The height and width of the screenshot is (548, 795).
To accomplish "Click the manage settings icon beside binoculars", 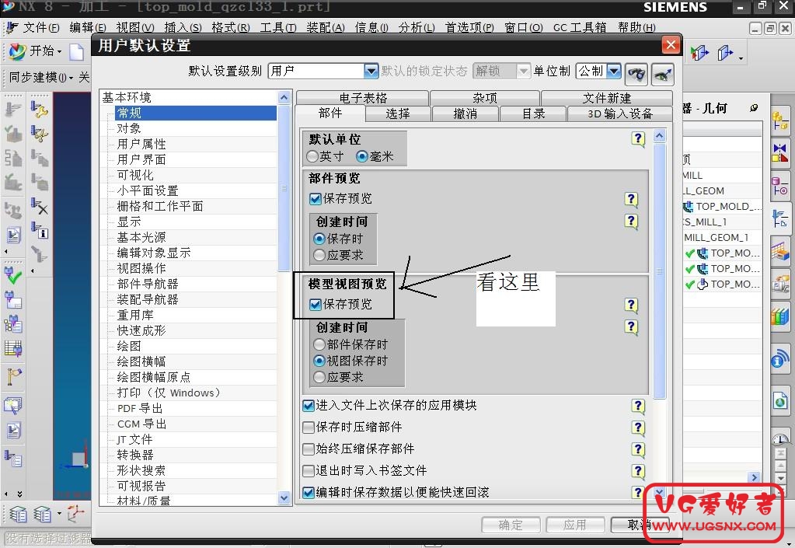I will (x=662, y=75).
